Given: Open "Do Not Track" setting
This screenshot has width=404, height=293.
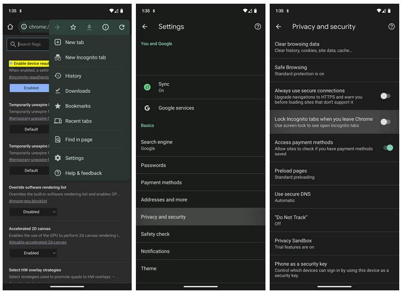Looking at the screenshot, I should [334, 220].
